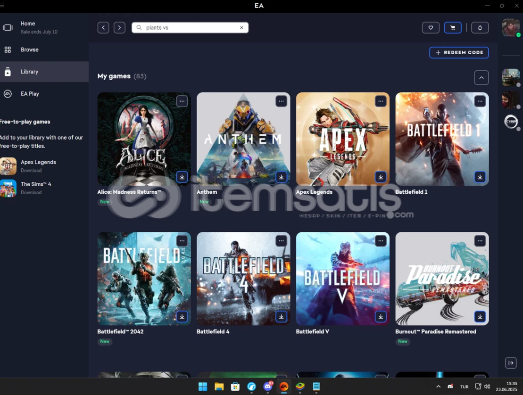Image resolution: width=523 pixels, height=395 pixels.
Task: Download Alice: Madness Returns
Action: click(182, 177)
